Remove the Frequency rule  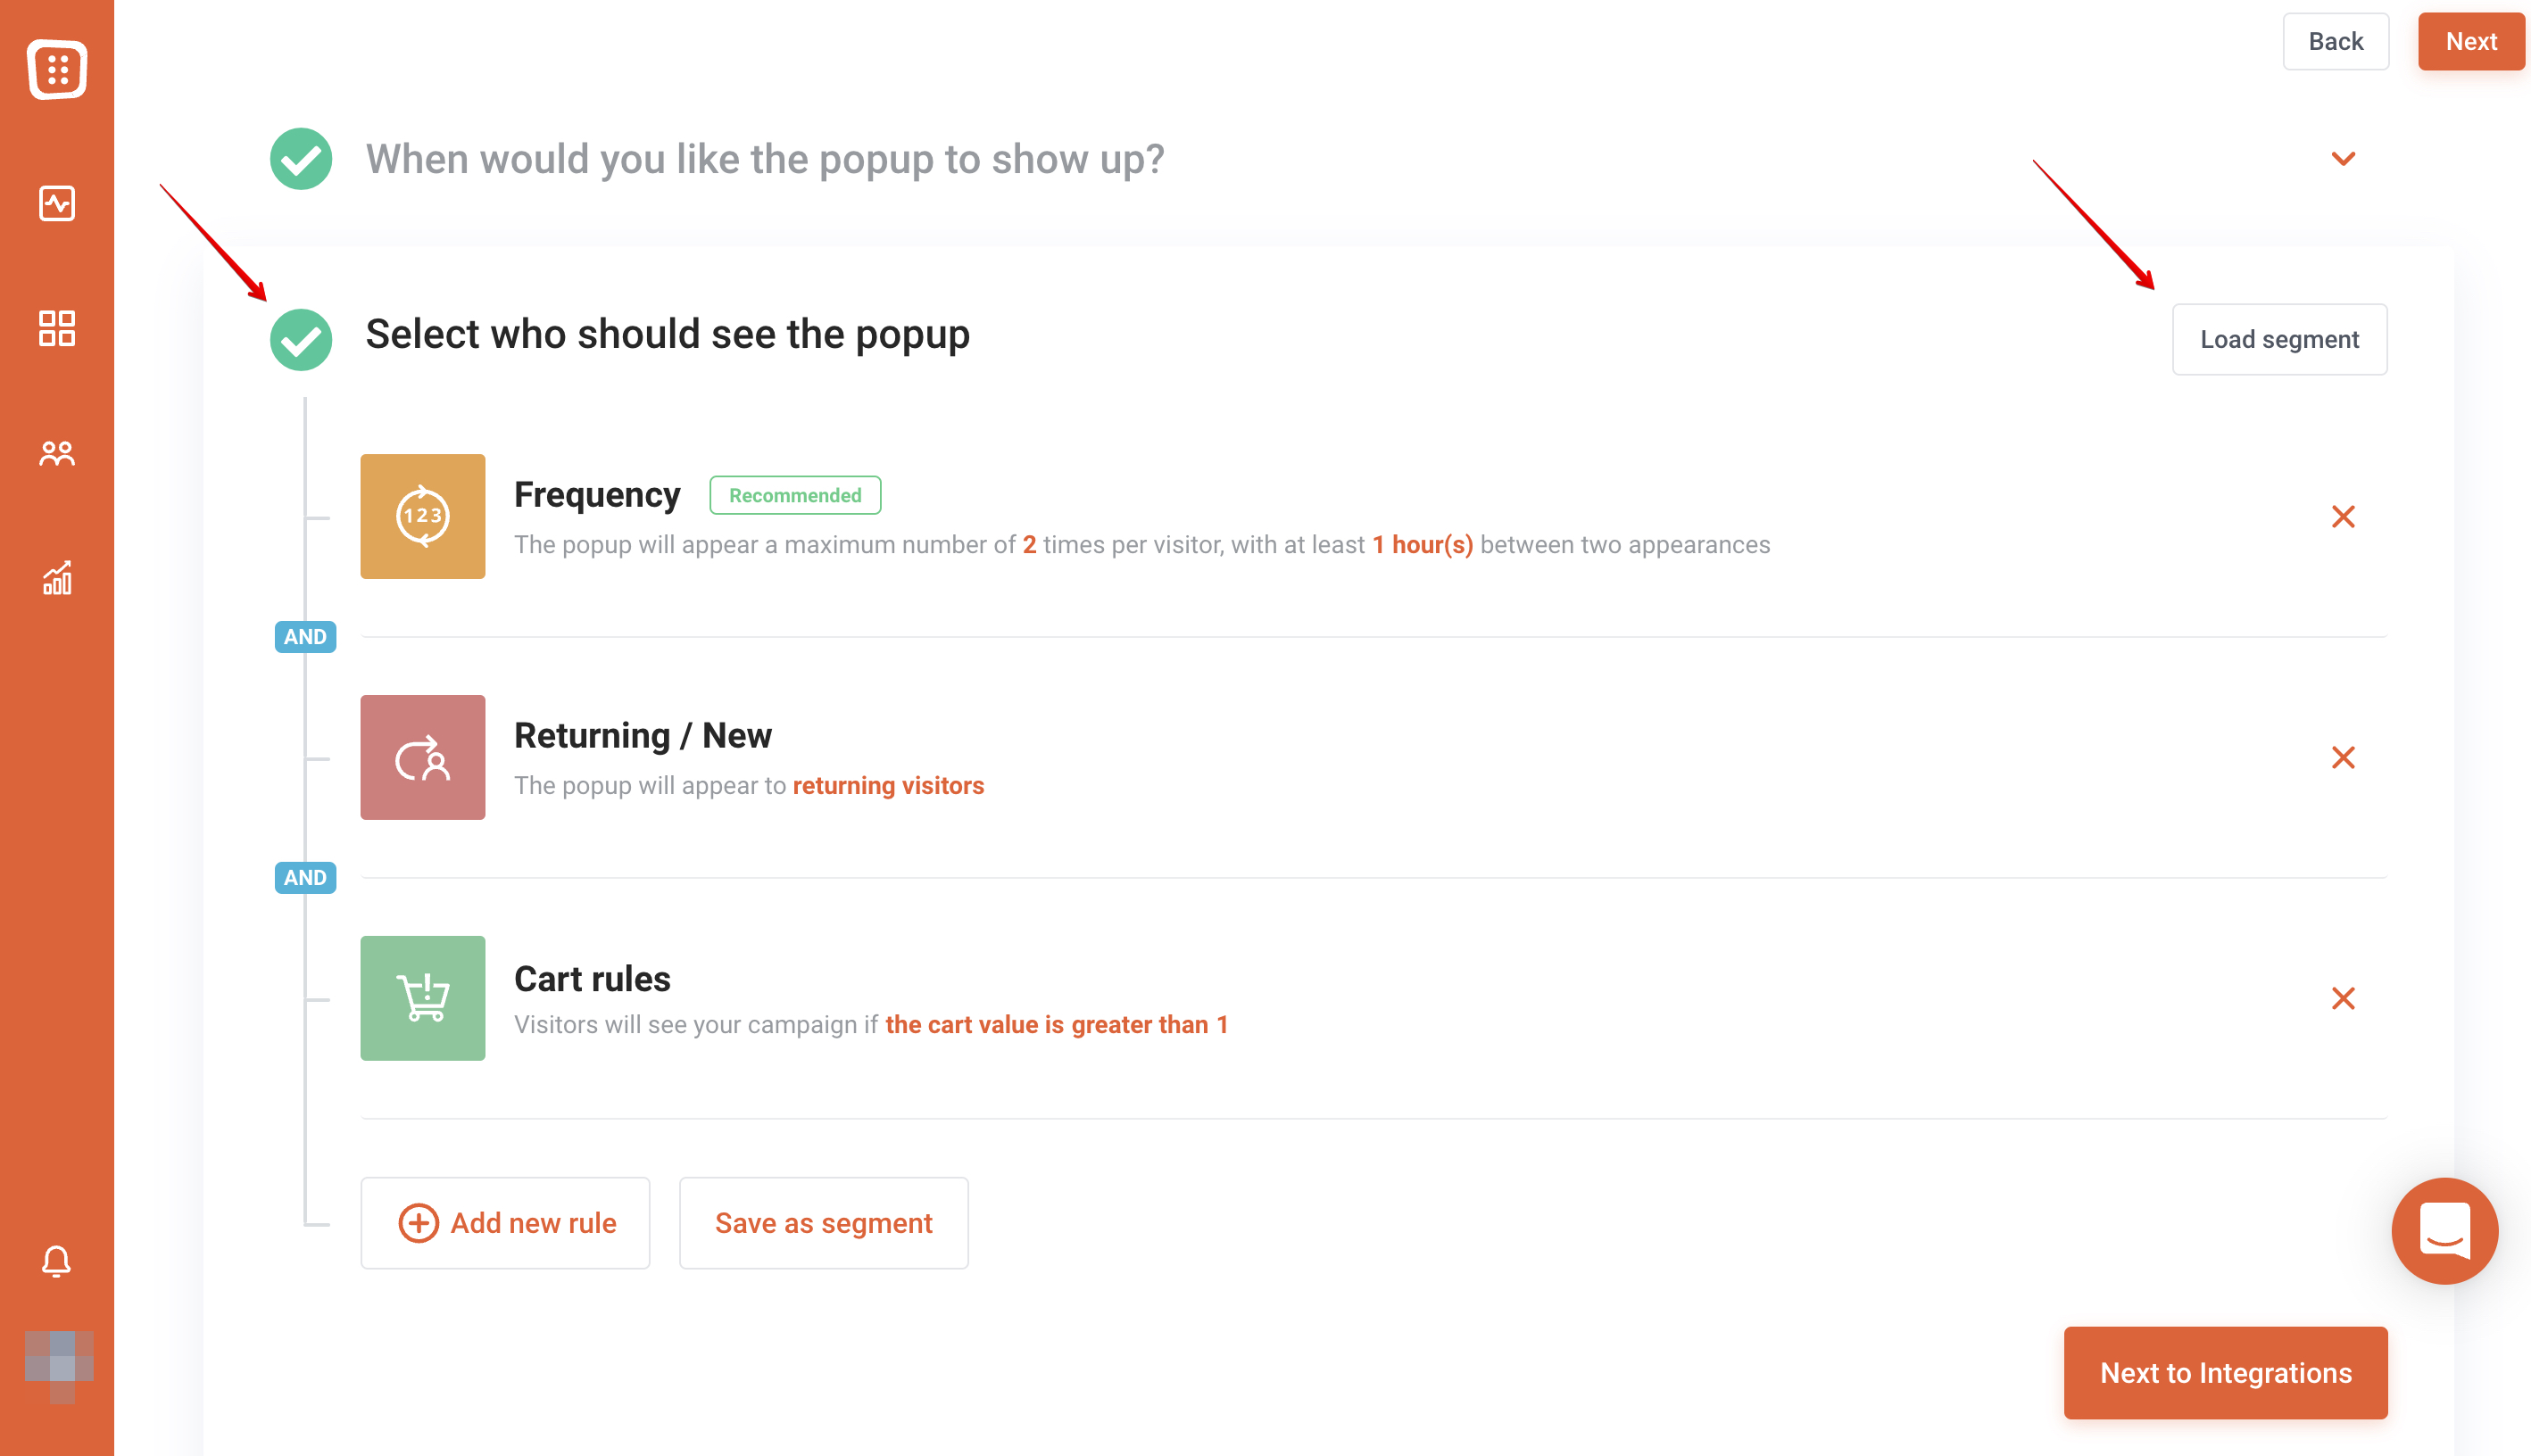2343,516
